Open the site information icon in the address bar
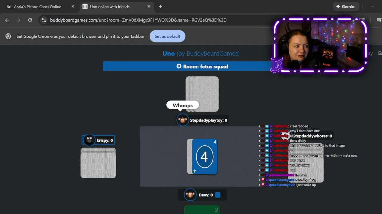This screenshot has height=214, width=382. coord(44,20)
